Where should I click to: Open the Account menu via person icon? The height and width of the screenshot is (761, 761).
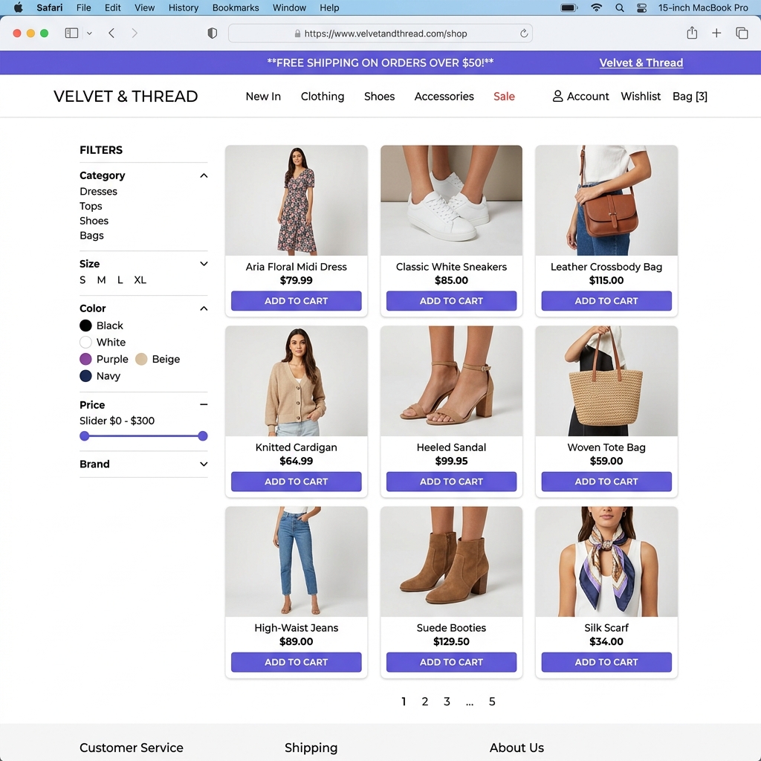(x=557, y=96)
